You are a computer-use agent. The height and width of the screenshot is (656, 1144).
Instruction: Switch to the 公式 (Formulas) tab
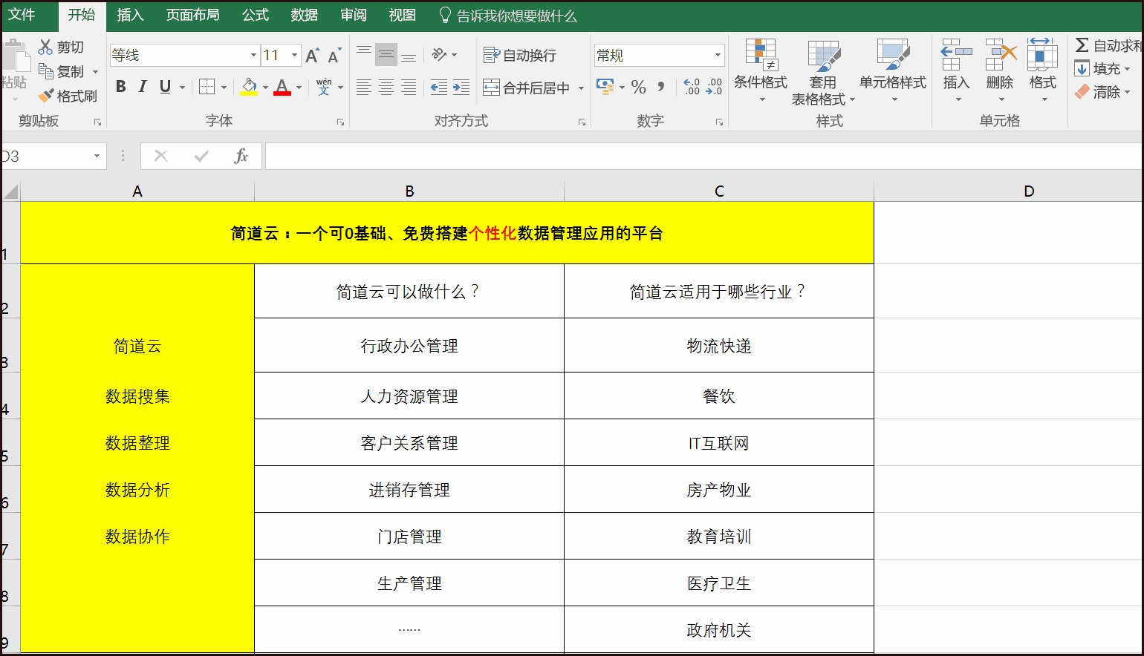[255, 15]
